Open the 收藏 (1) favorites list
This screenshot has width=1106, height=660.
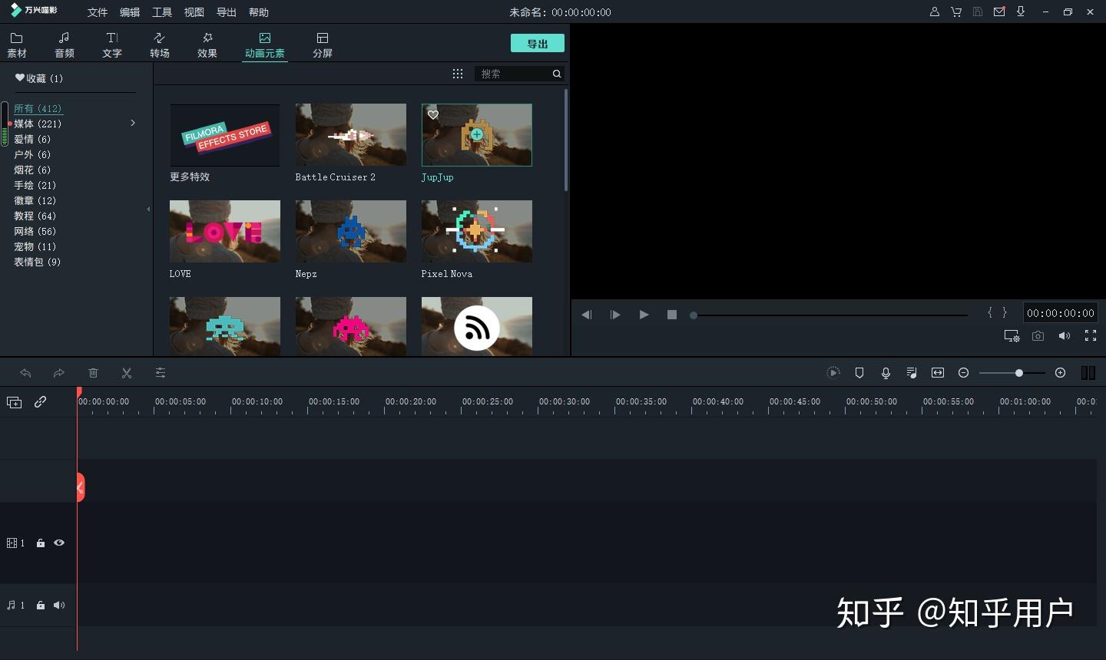pyautogui.click(x=39, y=78)
